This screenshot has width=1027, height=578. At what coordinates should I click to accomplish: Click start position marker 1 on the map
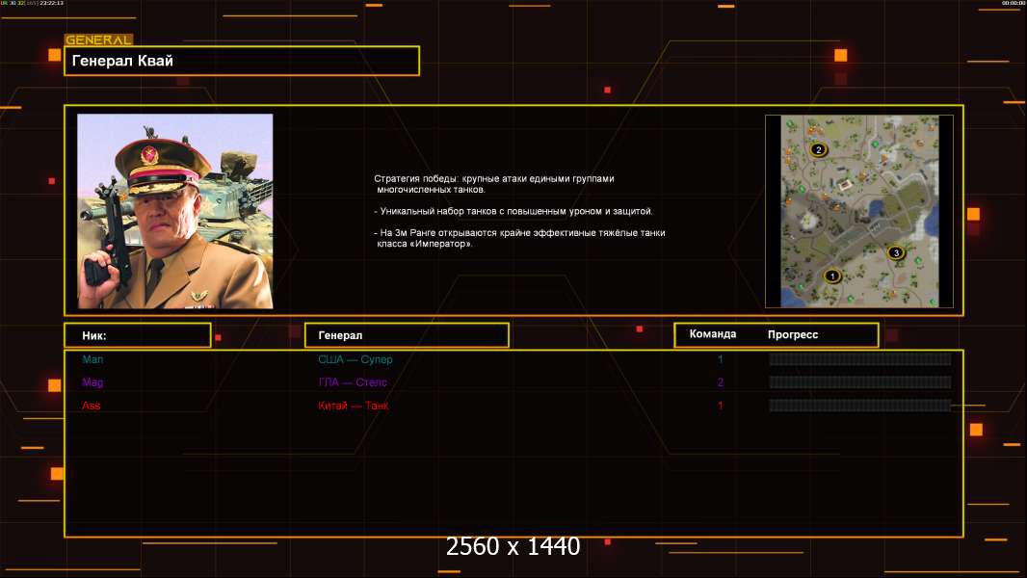tap(832, 276)
